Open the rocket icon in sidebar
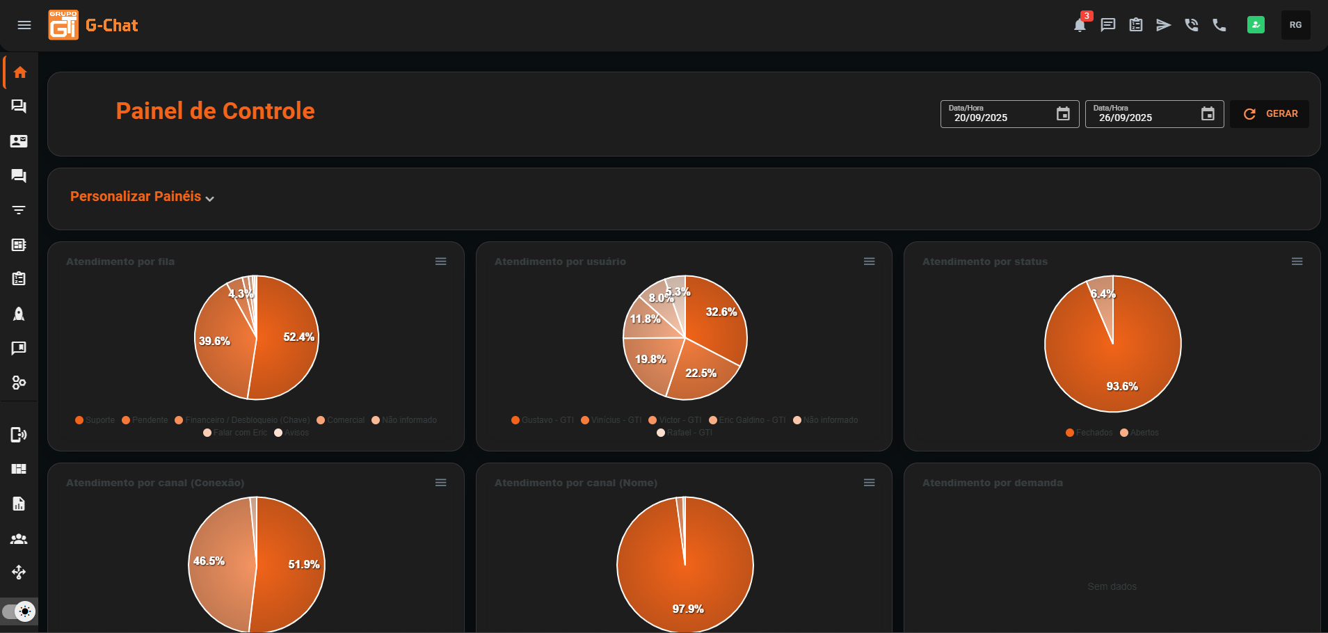 [x=19, y=314]
